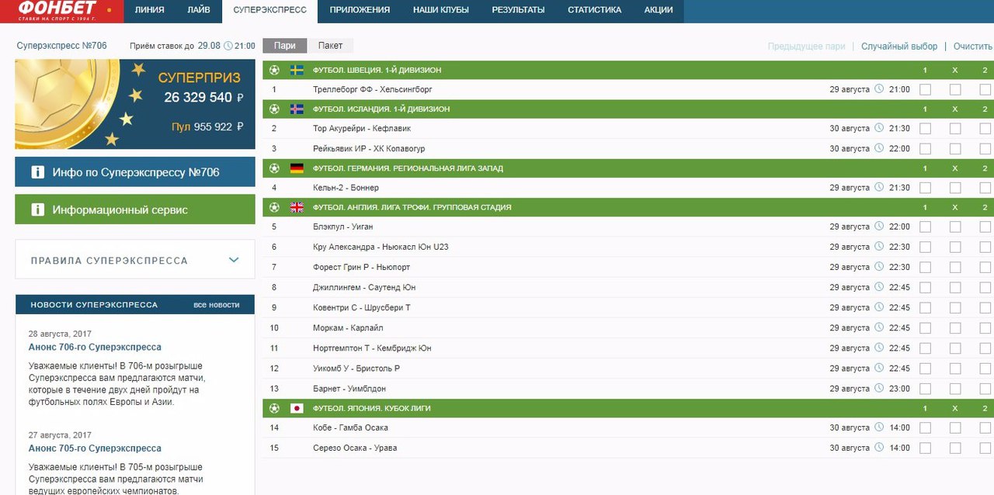Check outcome 2 for Серезо Осака - Урава
The width and height of the screenshot is (994, 495).
[985, 448]
